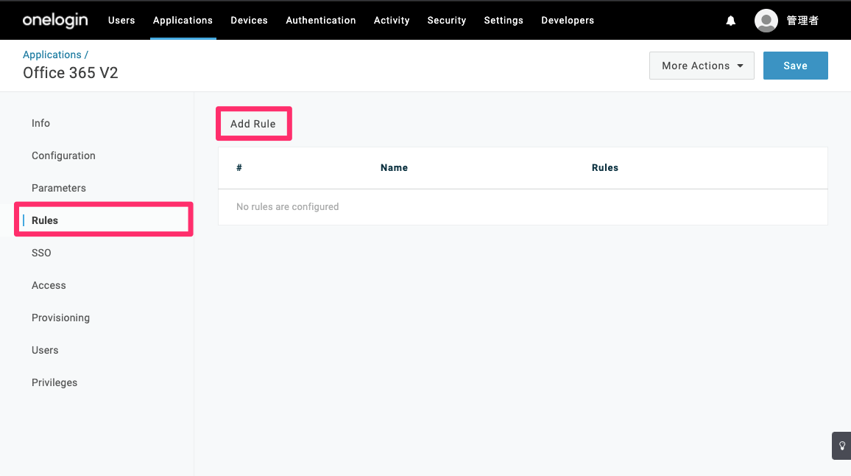Open the Authentication menu
Screen dimensions: 851x476
coord(321,20)
